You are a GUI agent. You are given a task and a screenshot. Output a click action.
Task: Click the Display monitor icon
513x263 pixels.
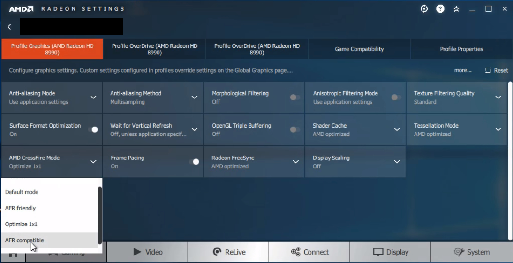pos(378,252)
